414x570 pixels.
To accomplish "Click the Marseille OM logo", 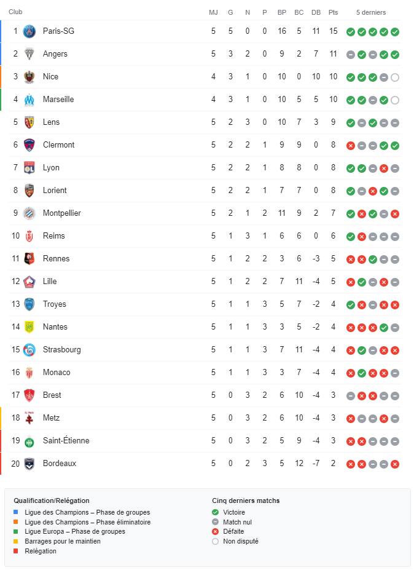I will pos(29,100).
